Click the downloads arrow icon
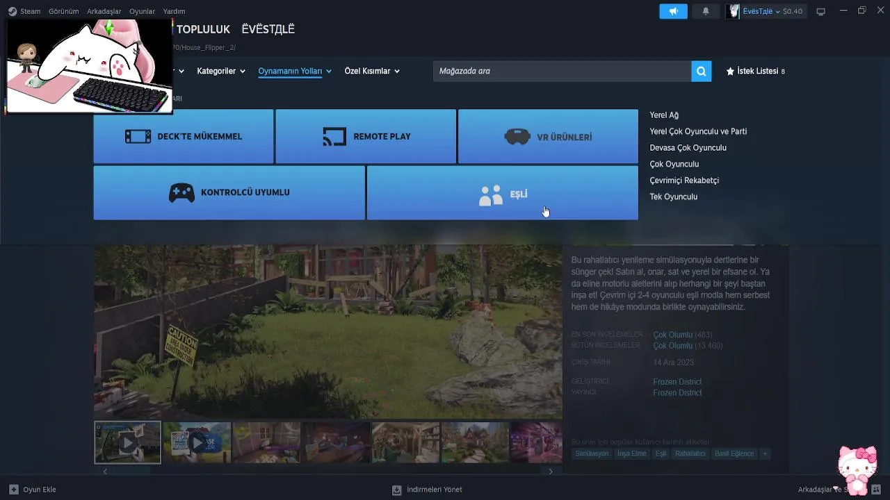The image size is (890, 500). pyautogui.click(x=397, y=490)
